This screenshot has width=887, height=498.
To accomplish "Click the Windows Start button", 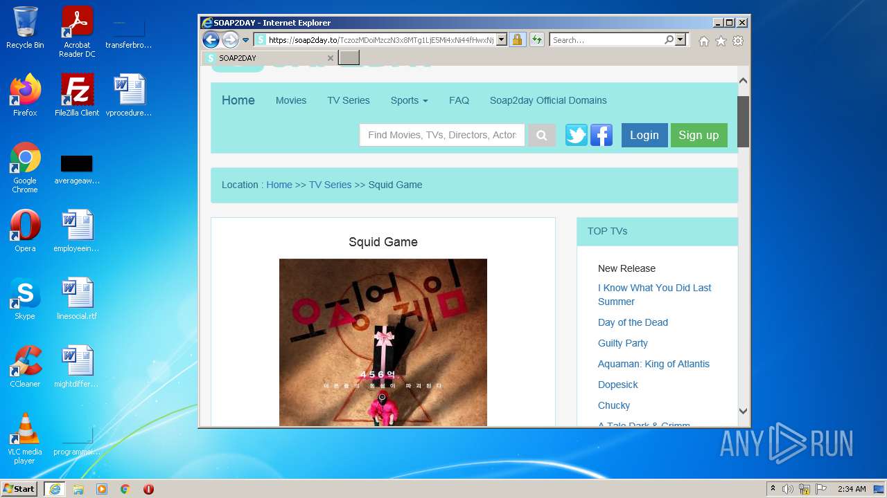I will pyautogui.click(x=19, y=488).
